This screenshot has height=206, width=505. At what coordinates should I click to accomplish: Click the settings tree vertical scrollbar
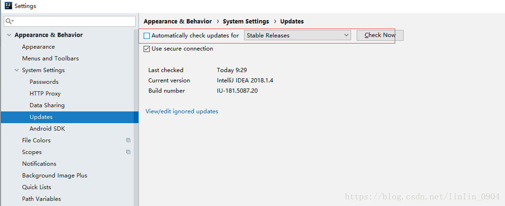tap(136, 118)
